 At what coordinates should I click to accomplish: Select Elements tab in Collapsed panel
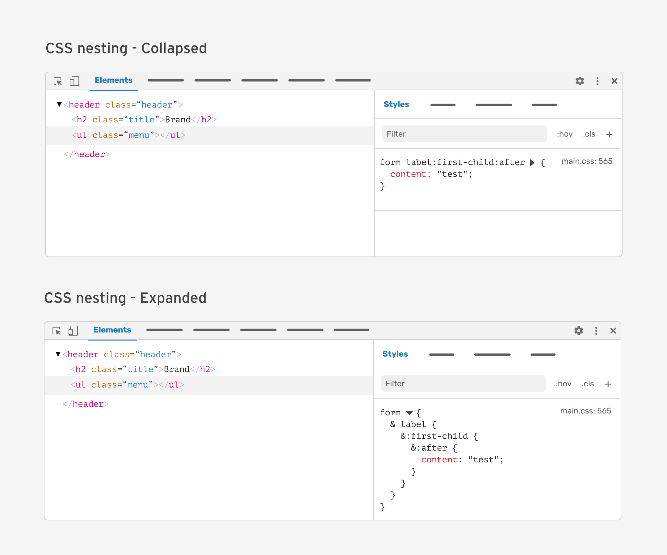click(x=113, y=80)
